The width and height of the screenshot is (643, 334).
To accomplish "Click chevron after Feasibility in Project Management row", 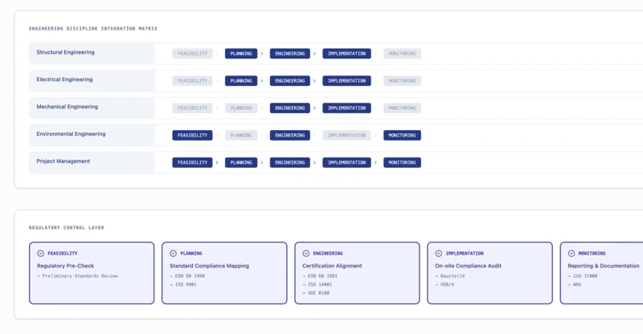I will [217, 163].
